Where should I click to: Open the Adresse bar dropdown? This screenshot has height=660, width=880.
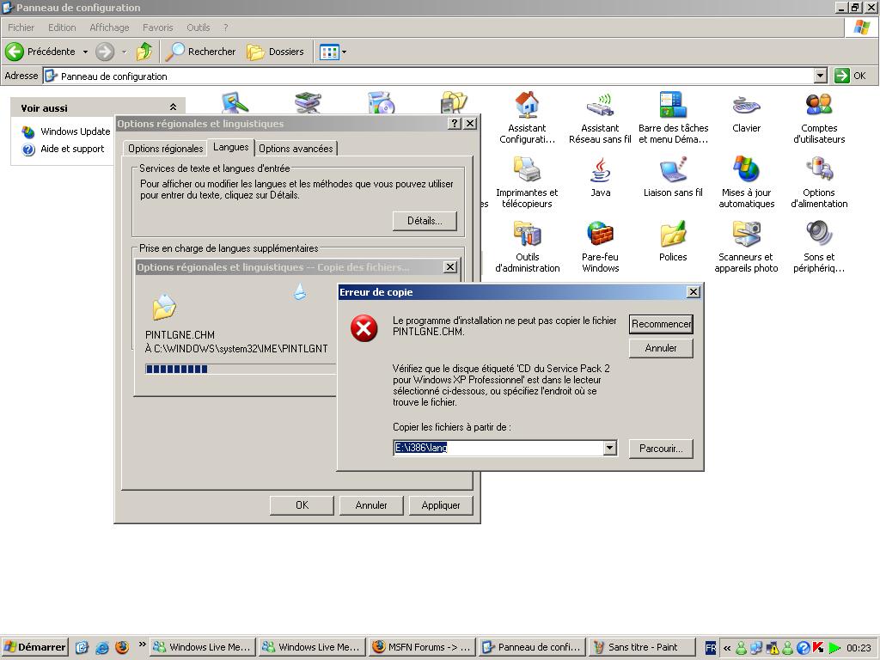821,76
